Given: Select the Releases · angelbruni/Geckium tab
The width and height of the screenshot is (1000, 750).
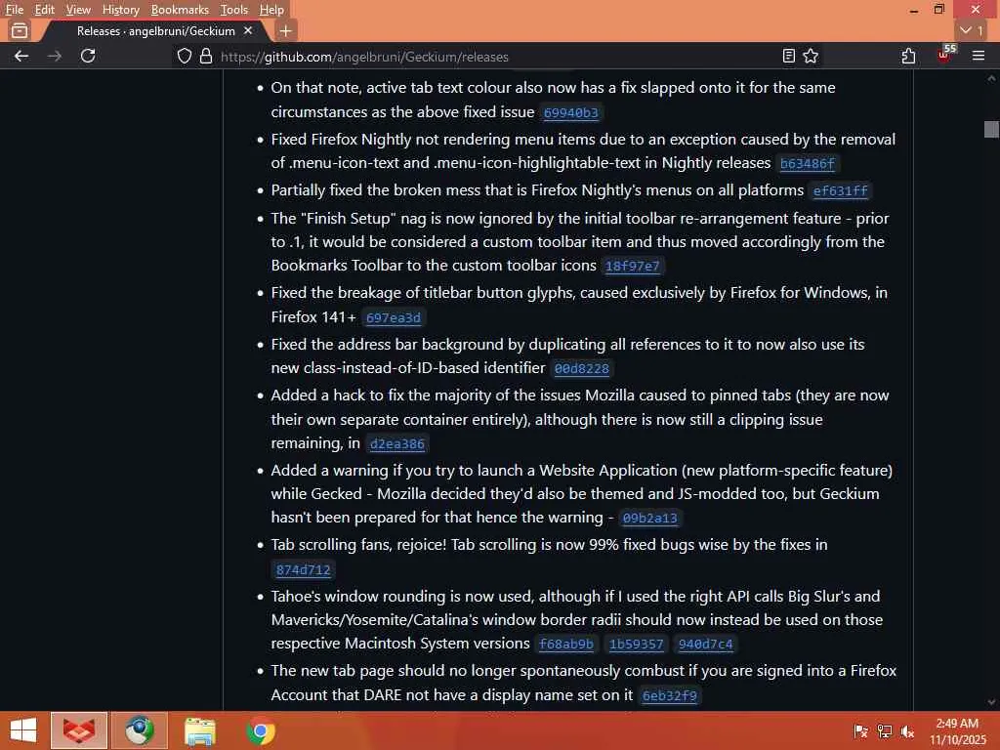Looking at the screenshot, I should click(155, 30).
